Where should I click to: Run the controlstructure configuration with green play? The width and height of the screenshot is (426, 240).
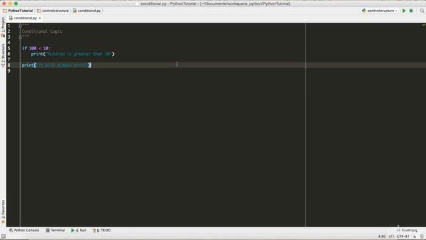(x=404, y=11)
